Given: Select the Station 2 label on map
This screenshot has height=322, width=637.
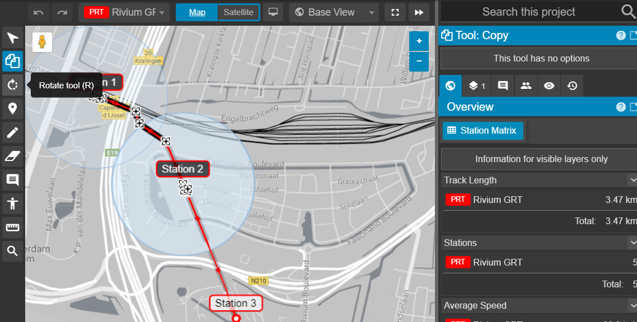Looking at the screenshot, I should tap(182, 169).
